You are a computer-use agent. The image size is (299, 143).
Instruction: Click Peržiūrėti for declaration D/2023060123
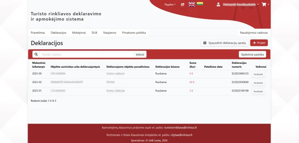258,74
